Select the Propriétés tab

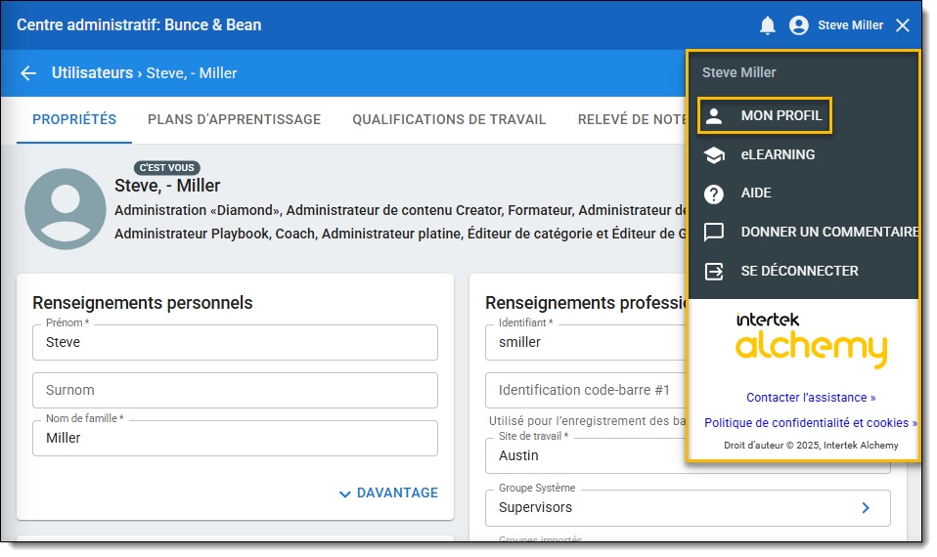coord(74,119)
